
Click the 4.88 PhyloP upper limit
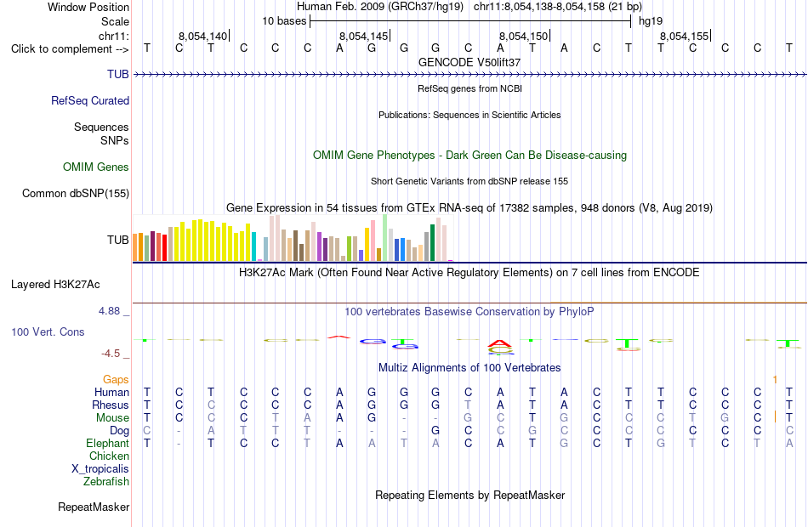(x=109, y=311)
